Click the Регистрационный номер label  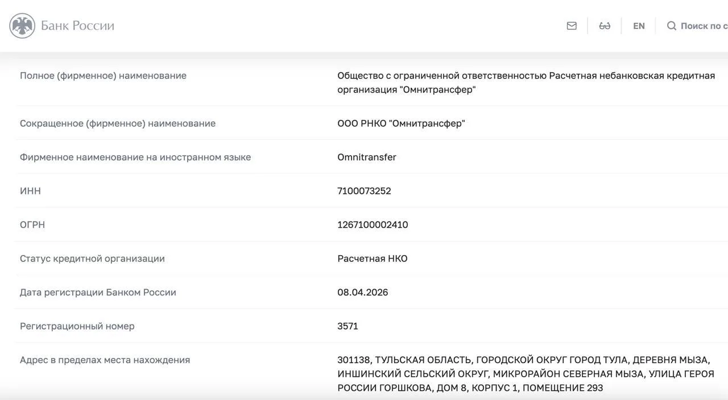click(x=77, y=326)
